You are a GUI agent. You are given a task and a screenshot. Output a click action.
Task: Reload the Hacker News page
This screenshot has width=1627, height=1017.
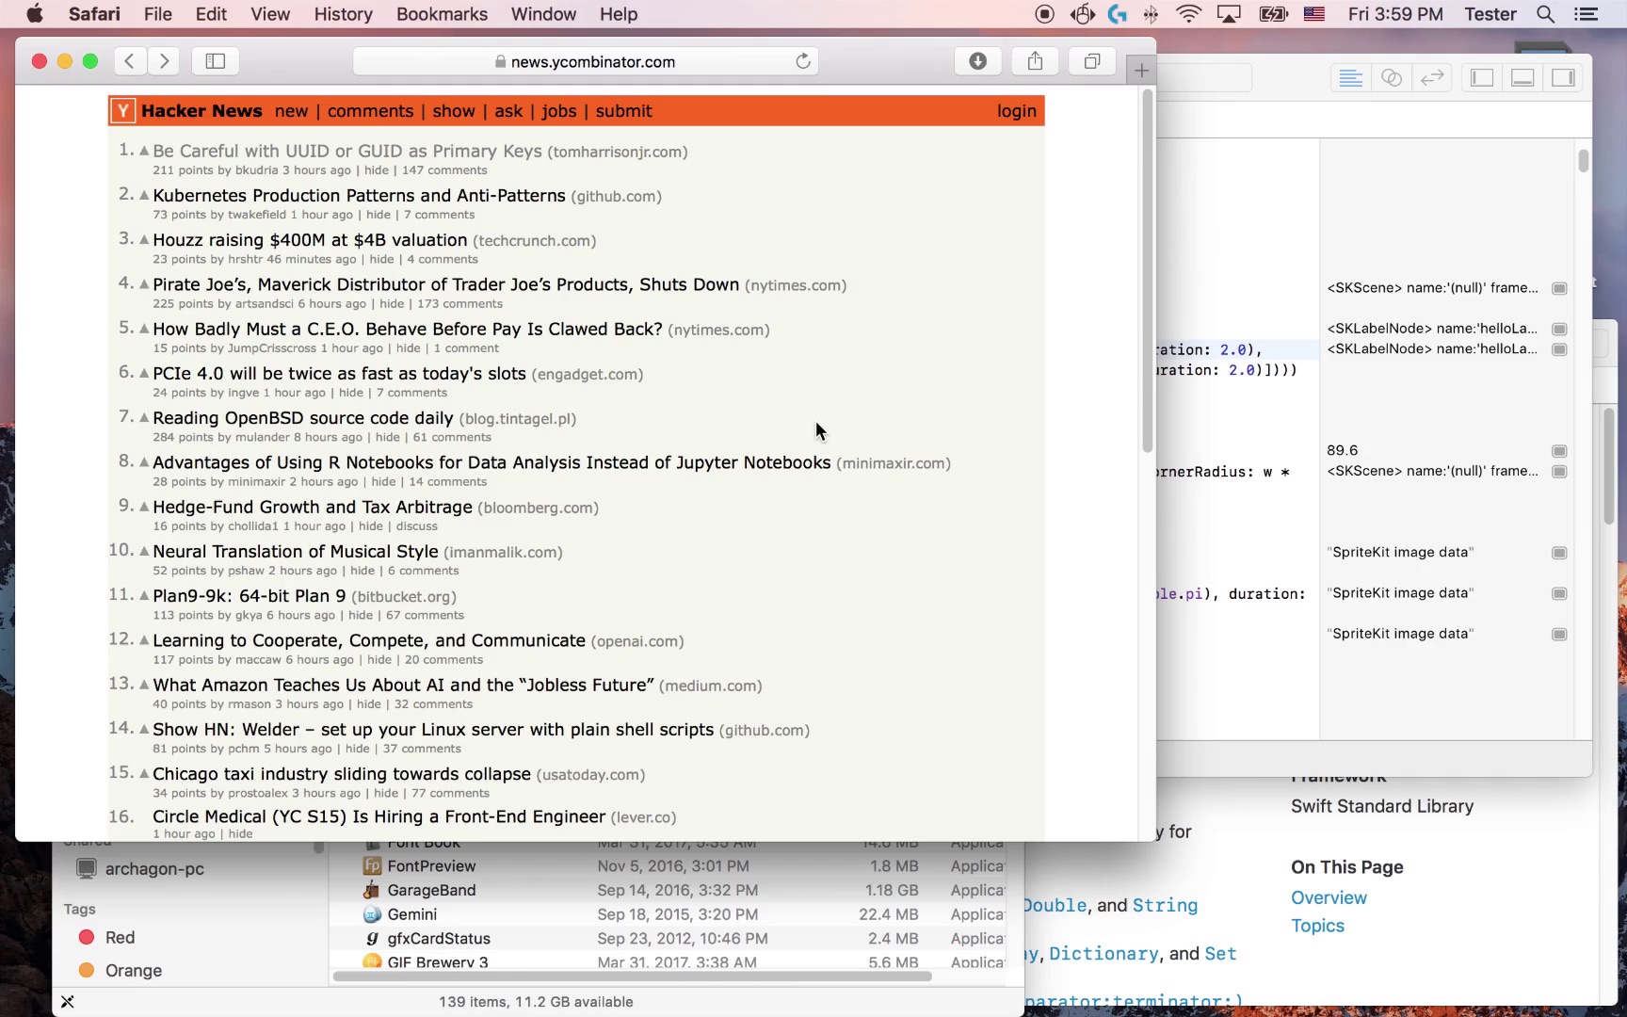tap(803, 61)
